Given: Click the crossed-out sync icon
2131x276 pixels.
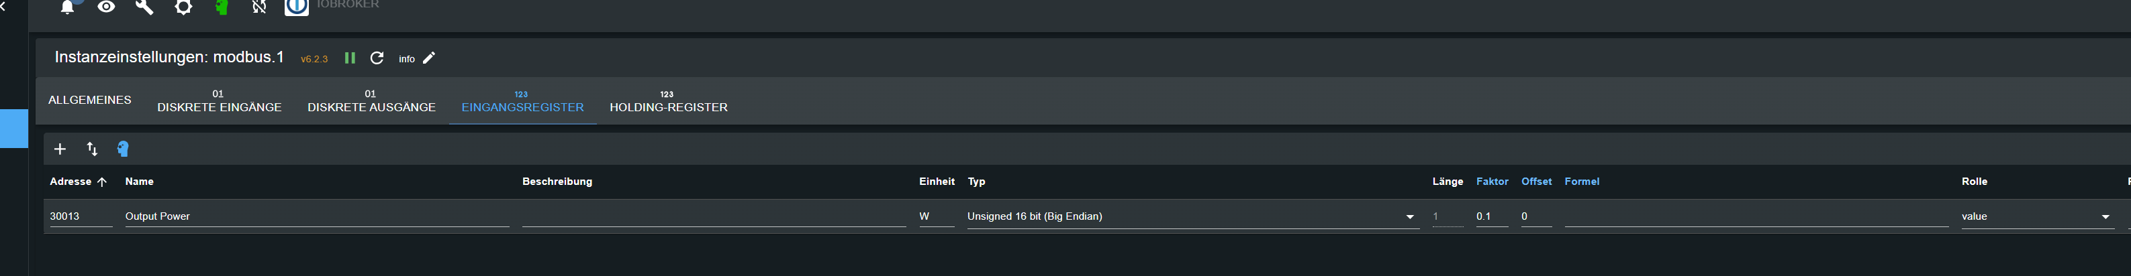Looking at the screenshot, I should (259, 7).
